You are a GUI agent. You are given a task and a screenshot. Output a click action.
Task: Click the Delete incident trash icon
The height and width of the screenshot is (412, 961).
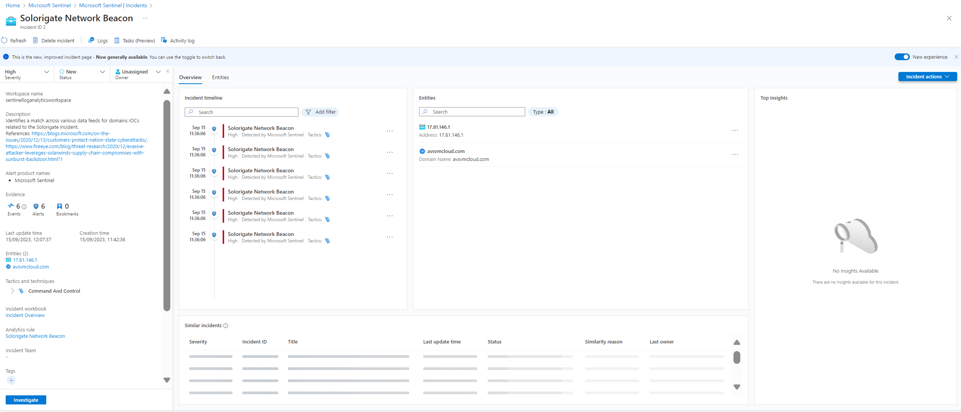35,40
